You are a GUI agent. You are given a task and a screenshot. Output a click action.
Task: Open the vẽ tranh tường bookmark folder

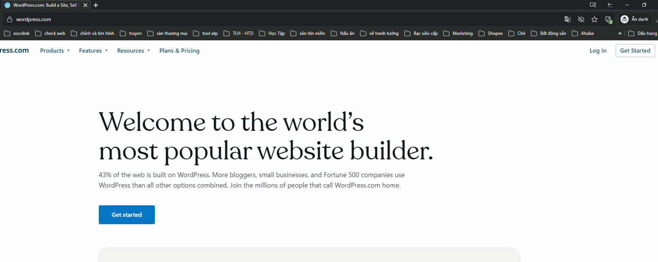380,33
